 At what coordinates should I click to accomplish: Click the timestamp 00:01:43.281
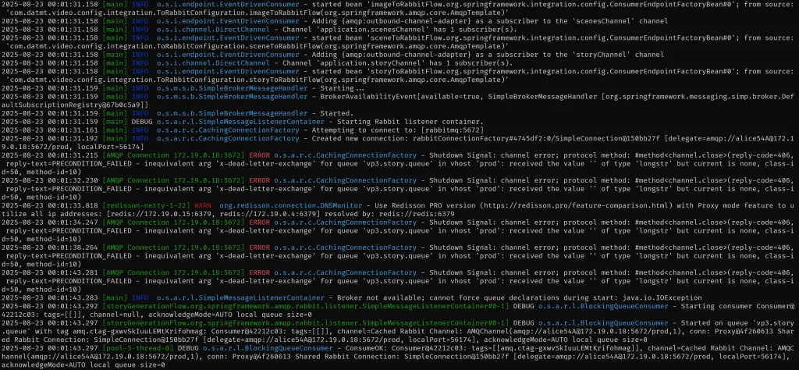pyautogui.click(x=73, y=272)
